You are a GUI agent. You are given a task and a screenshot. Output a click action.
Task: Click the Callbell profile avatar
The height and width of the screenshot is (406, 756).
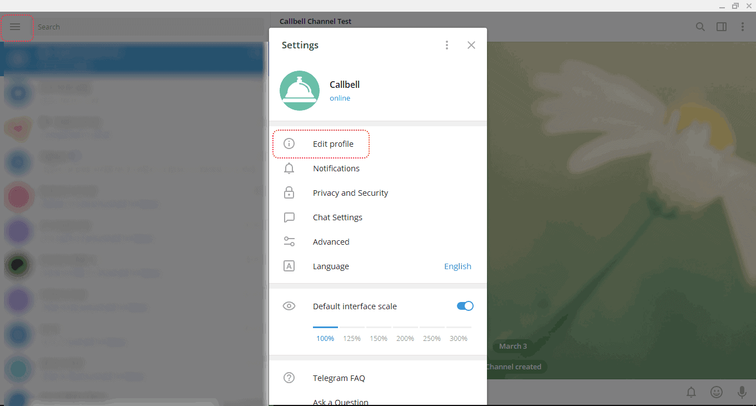300,91
